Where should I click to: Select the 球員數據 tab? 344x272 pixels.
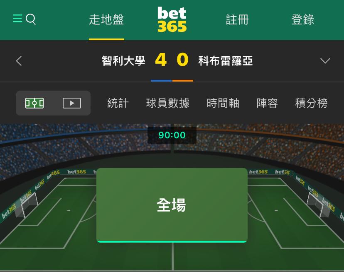(167, 103)
